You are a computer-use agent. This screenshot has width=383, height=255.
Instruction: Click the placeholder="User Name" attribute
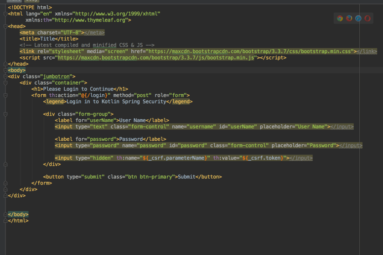[293, 127]
